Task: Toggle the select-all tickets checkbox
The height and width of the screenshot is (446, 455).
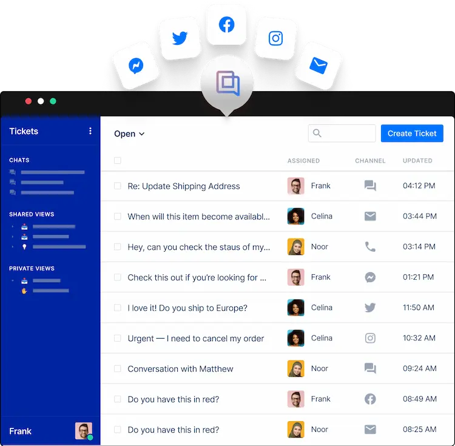Action: (x=118, y=160)
